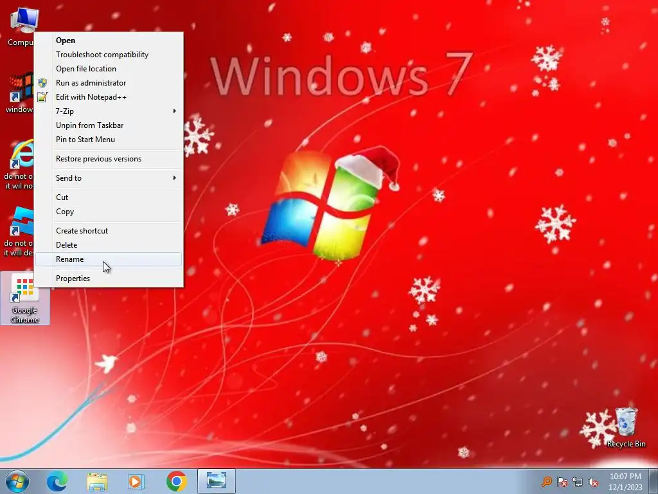Image resolution: width=658 pixels, height=494 pixels.
Task: Select Copy from the context menu
Action: point(108,212)
